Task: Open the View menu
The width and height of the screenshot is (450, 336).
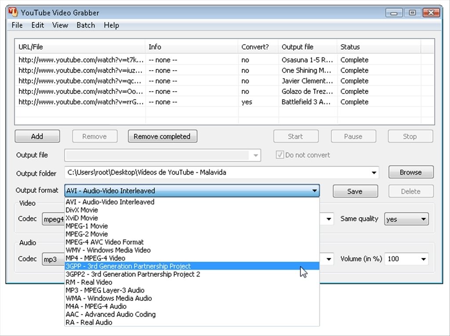Action: (60, 25)
